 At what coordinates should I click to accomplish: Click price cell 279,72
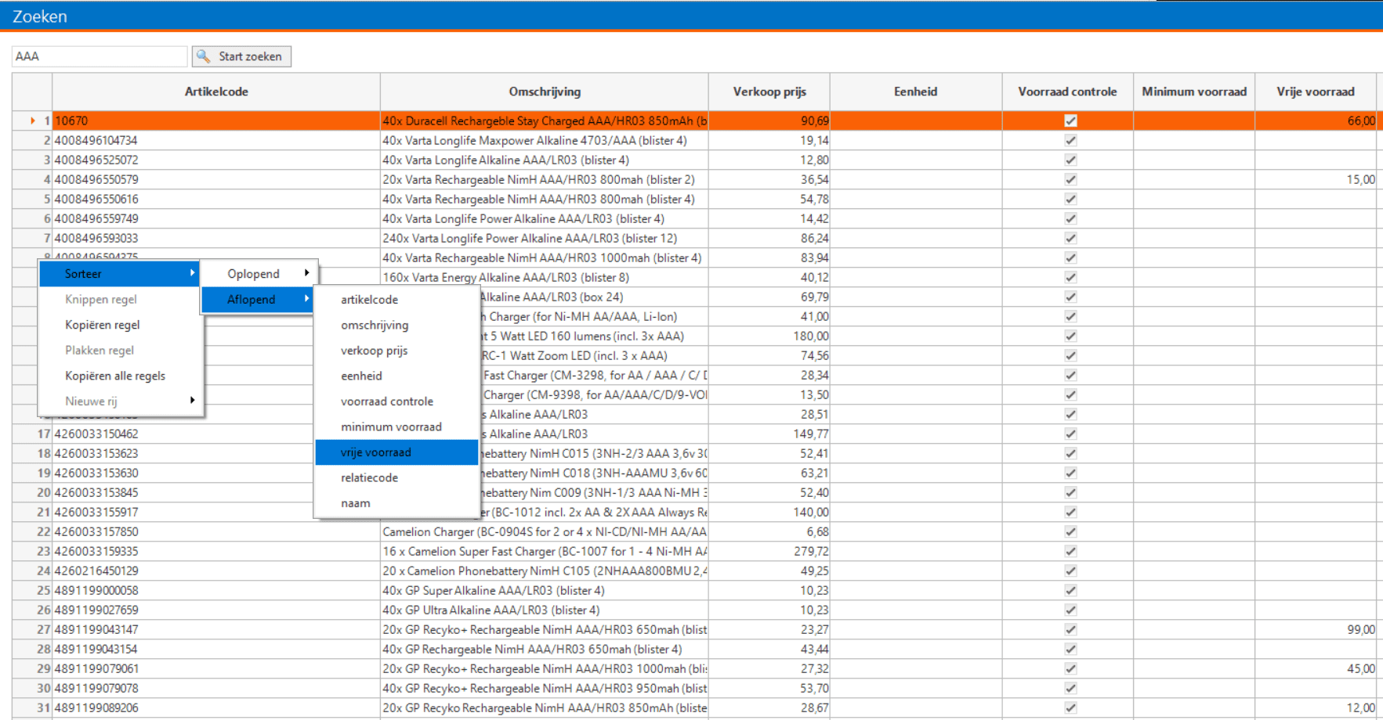[x=769, y=551]
